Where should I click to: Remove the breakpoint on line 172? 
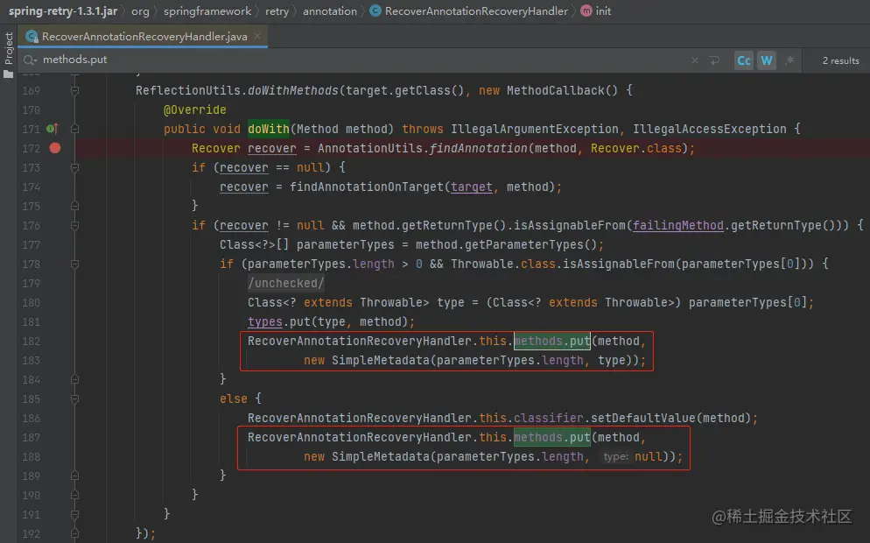point(55,148)
